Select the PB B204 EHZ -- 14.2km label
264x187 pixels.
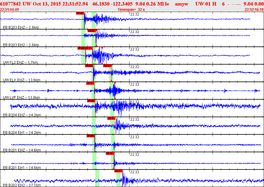click(x=22, y=115)
